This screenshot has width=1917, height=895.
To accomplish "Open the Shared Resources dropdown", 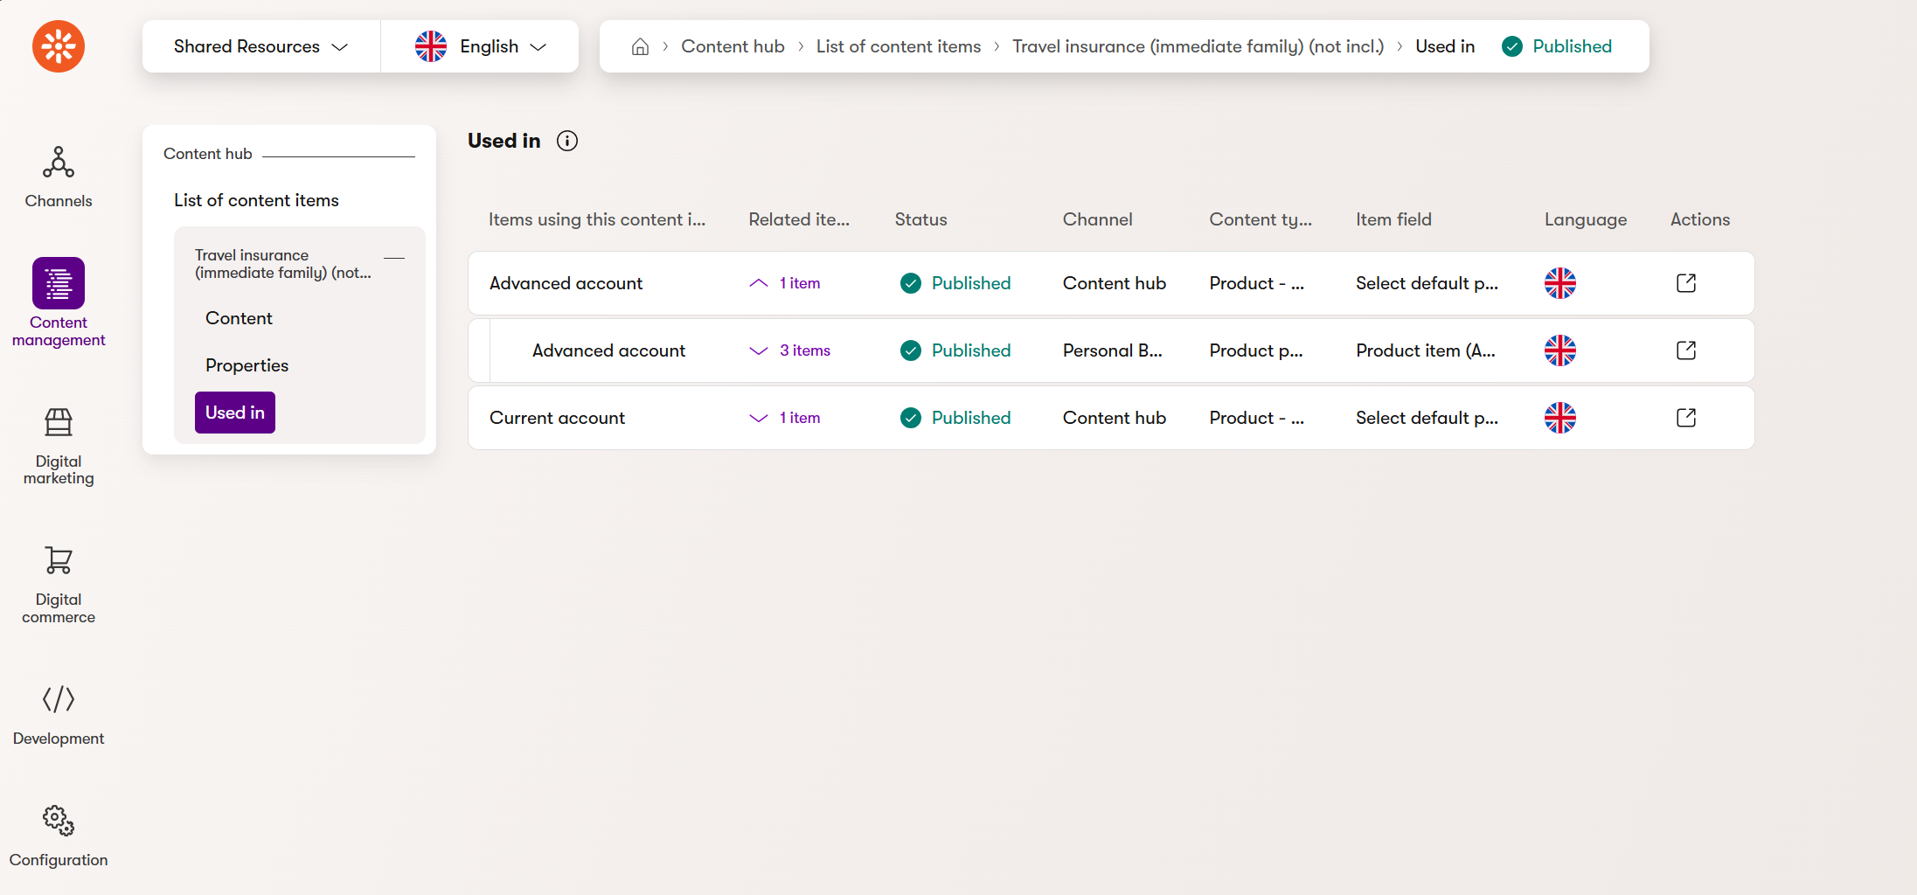I will pos(260,46).
